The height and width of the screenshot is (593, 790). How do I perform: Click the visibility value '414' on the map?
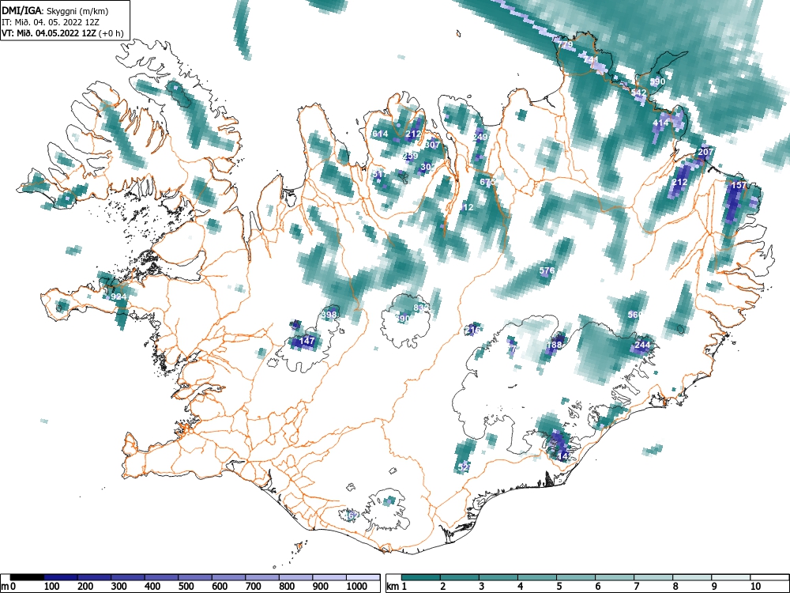pyautogui.click(x=660, y=123)
